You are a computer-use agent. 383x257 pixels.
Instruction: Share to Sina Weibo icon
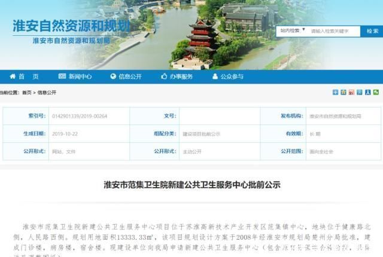coord(351,92)
